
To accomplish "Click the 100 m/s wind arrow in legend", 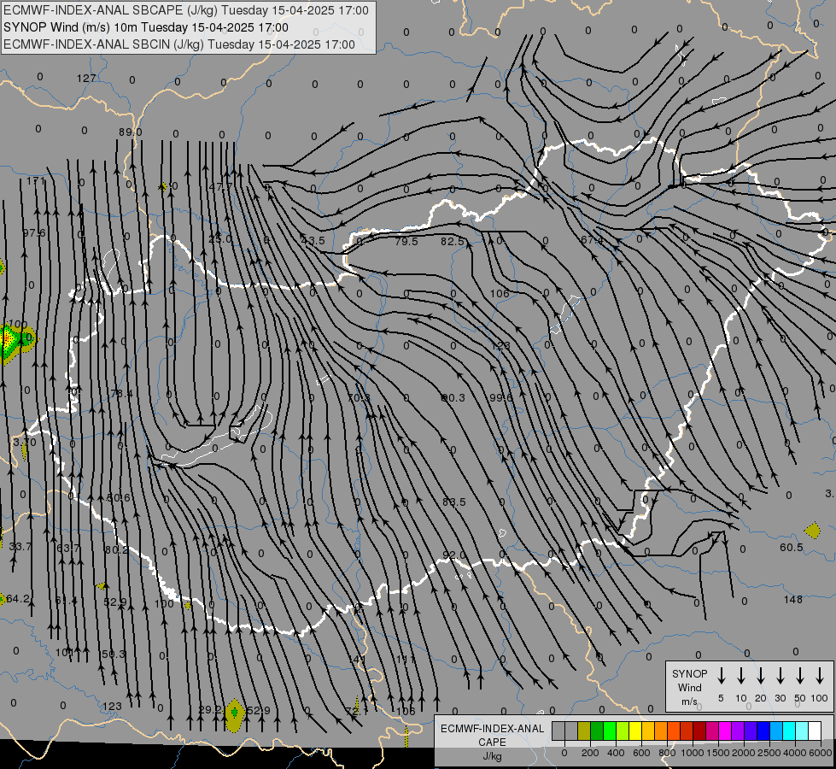I will click(820, 676).
